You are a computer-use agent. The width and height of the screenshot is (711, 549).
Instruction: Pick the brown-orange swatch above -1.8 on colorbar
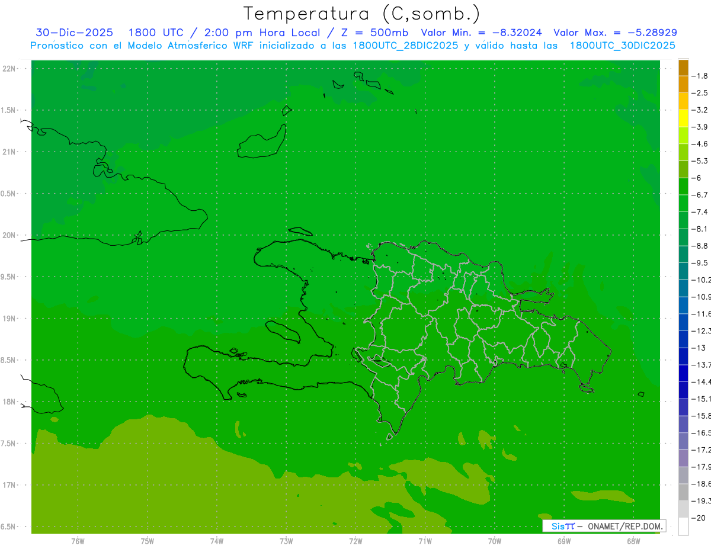(x=683, y=68)
